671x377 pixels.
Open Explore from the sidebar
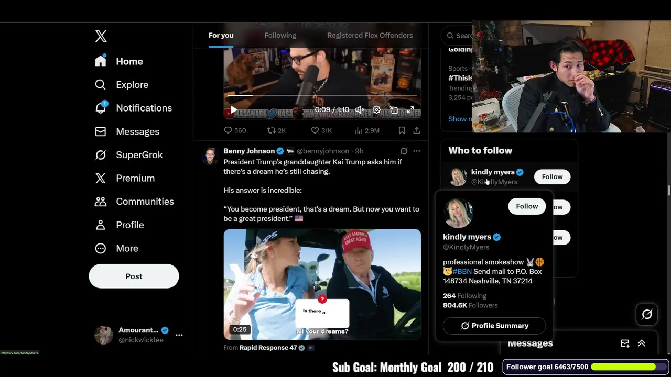(122, 85)
